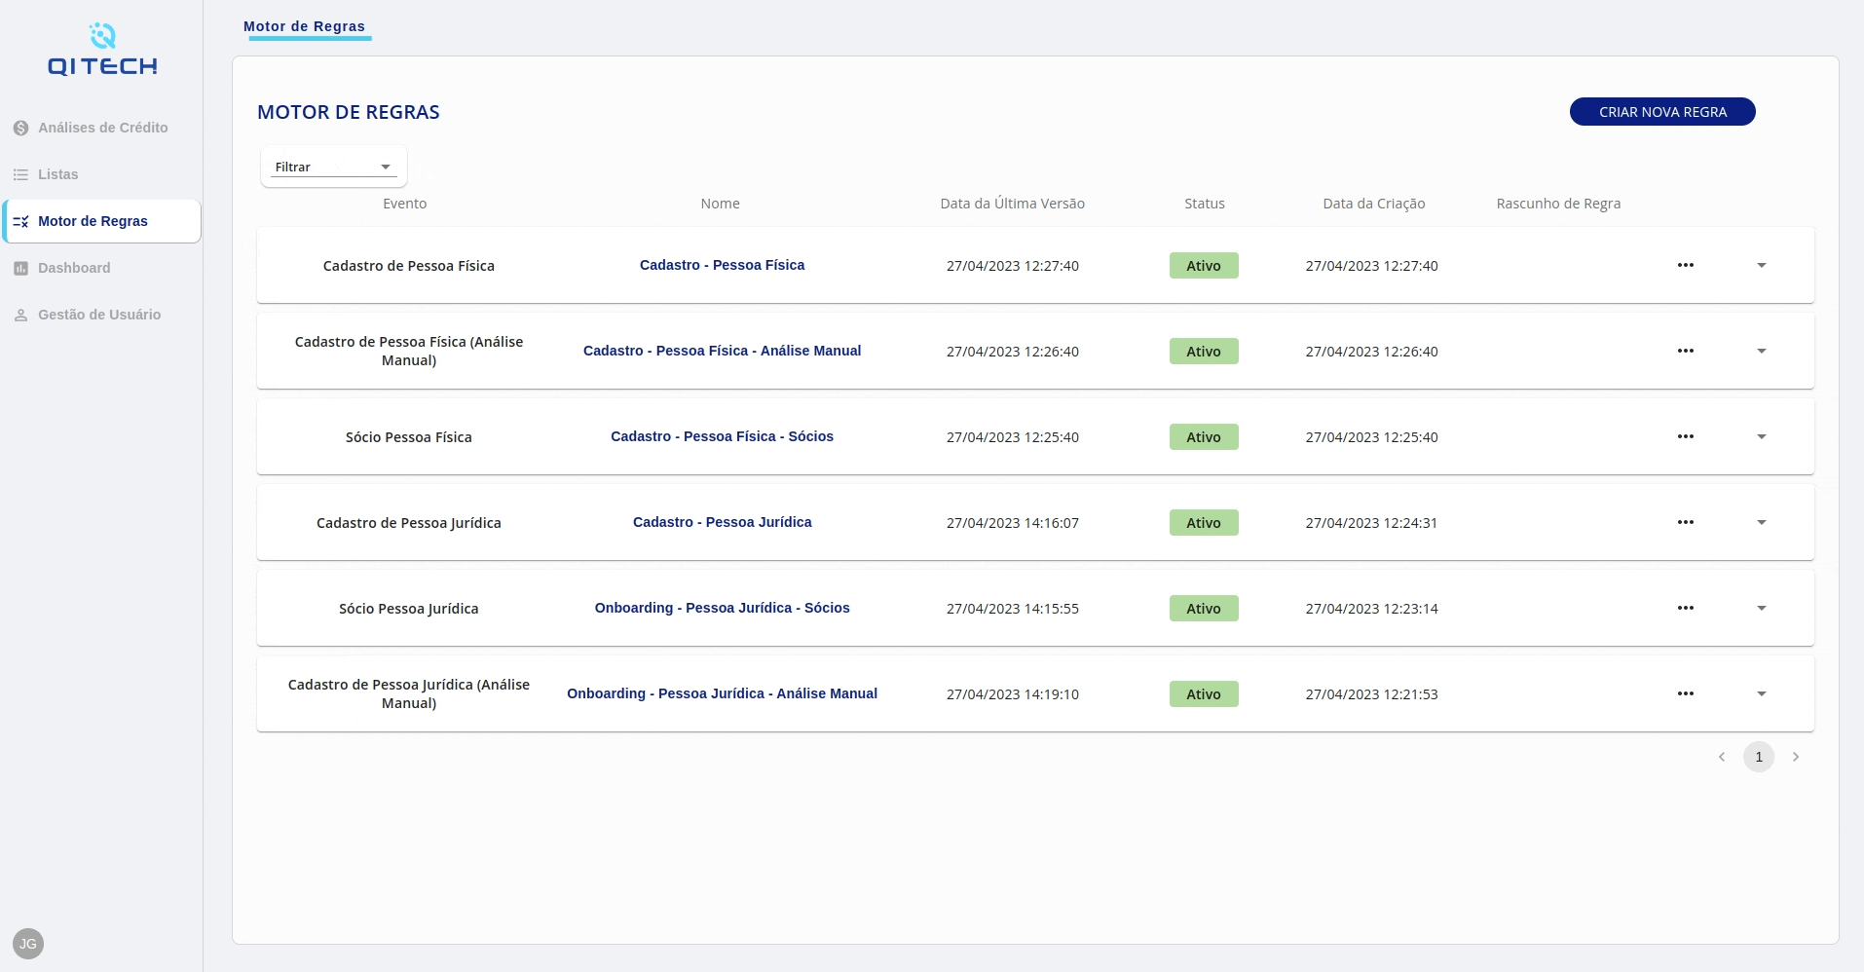This screenshot has width=1864, height=972.
Task: Expand the Cadastro - Pessoa Física row
Action: tap(1762, 265)
